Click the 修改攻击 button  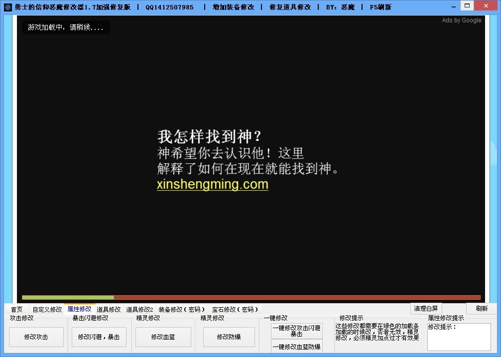pos(36,337)
